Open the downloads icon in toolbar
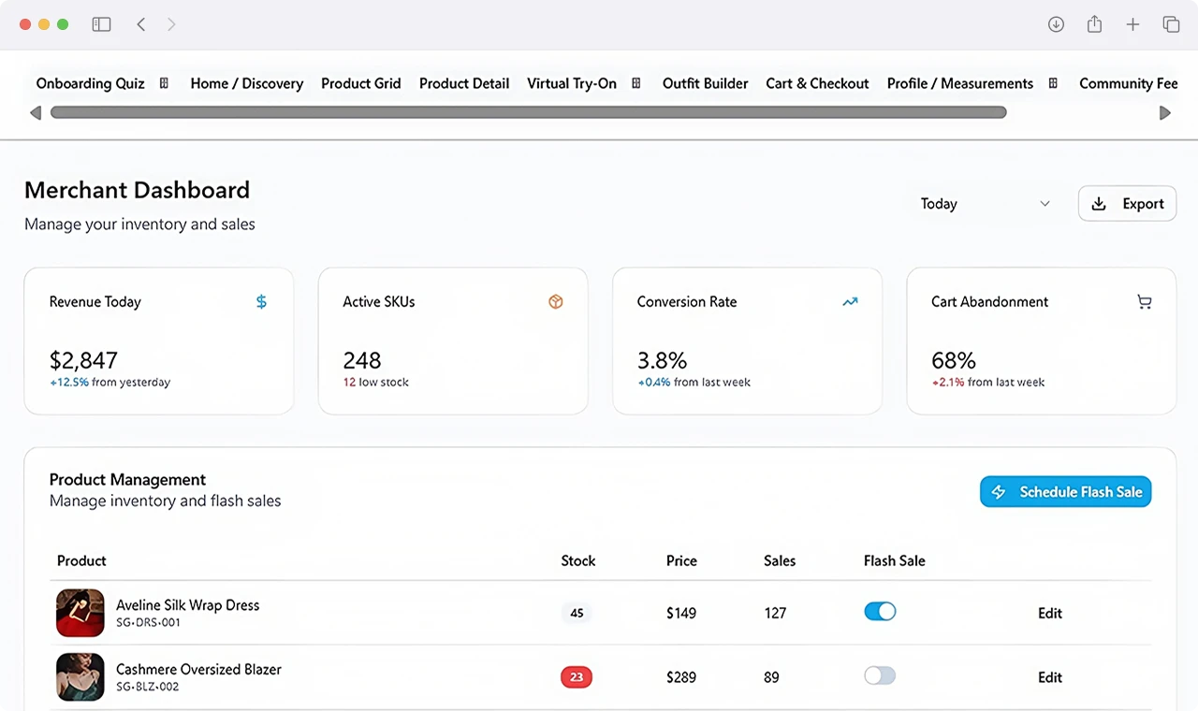Image resolution: width=1198 pixels, height=711 pixels. [1056, 24]
